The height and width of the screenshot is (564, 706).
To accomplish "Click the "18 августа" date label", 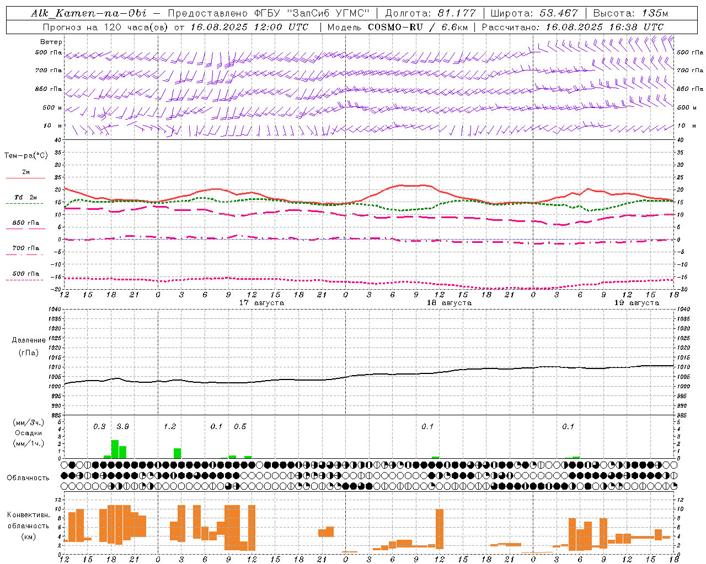I will point(449,303).
